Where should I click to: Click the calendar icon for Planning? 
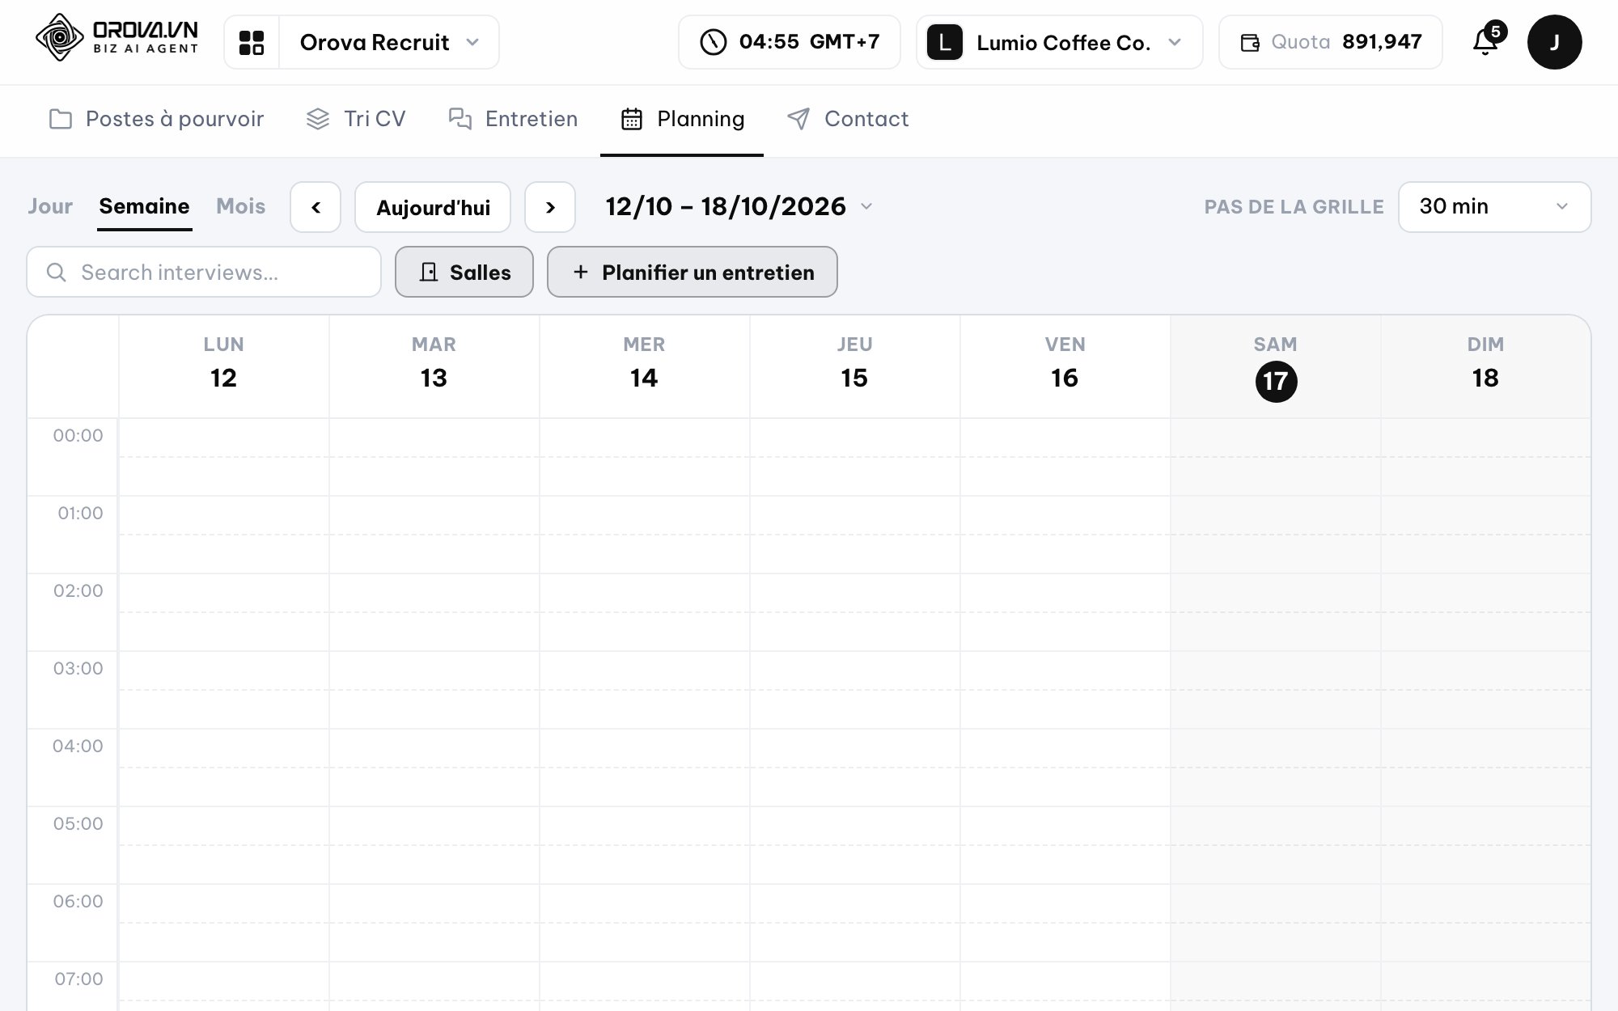[x=632, y=119]
